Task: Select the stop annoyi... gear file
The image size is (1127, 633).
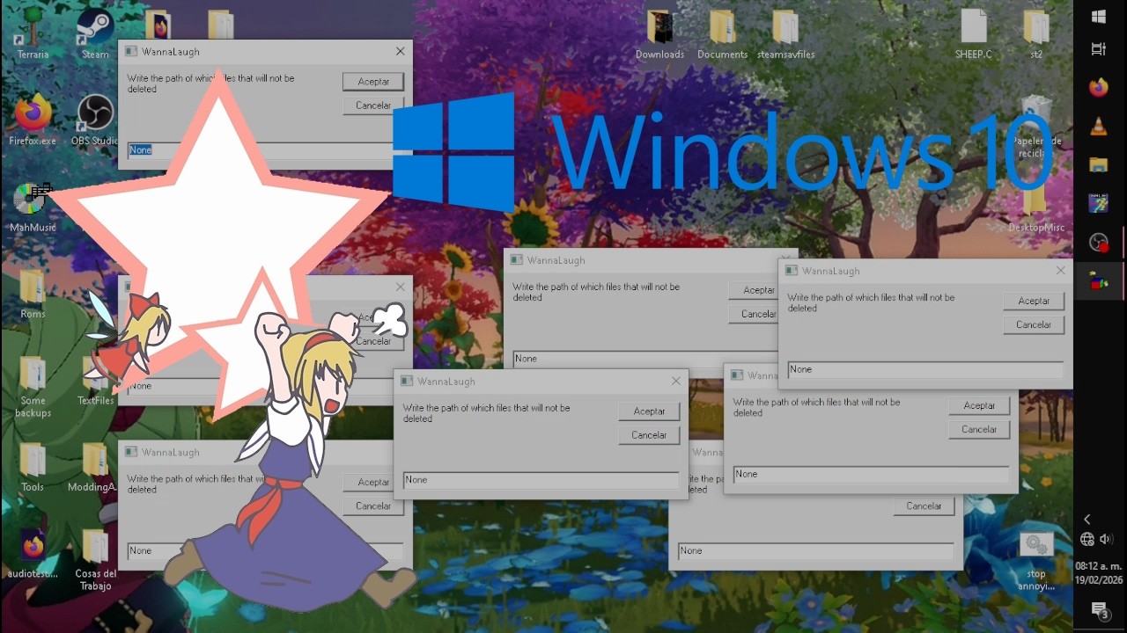Action: [1036, 559]
